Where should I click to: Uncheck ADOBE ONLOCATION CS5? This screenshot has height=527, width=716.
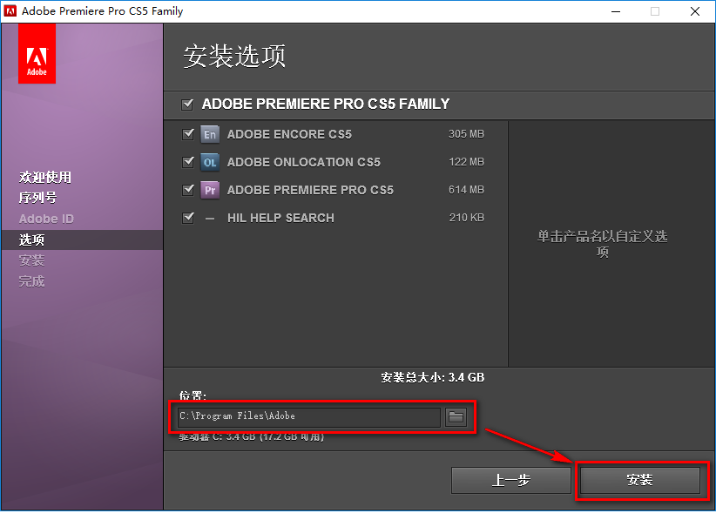pyautogui.click(x=186, y=162)
